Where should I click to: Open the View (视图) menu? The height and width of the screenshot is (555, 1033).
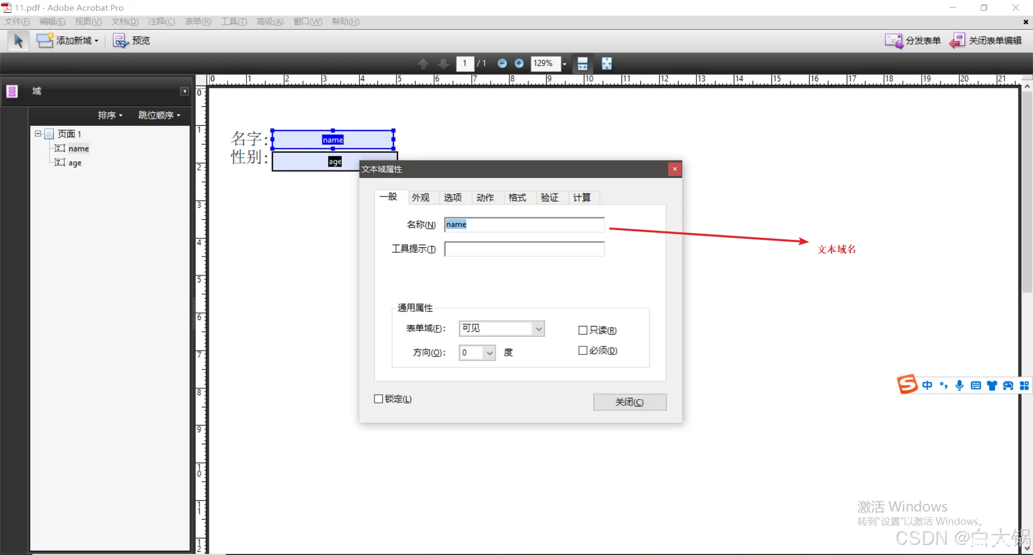point(88,22)
